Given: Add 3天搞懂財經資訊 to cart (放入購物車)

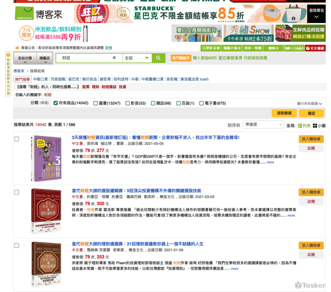Looking at the screenshot, I should [x=311, y=139].
